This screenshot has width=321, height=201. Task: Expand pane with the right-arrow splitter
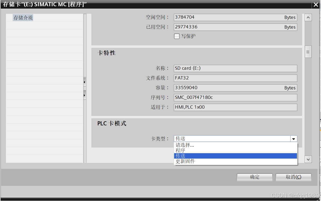pos(85,95)
